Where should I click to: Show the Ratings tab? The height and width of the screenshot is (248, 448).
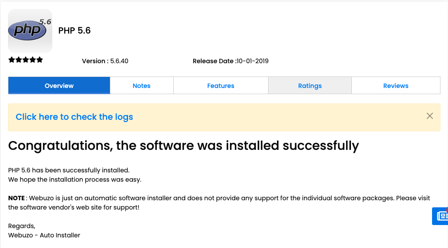tap(310, 86)
